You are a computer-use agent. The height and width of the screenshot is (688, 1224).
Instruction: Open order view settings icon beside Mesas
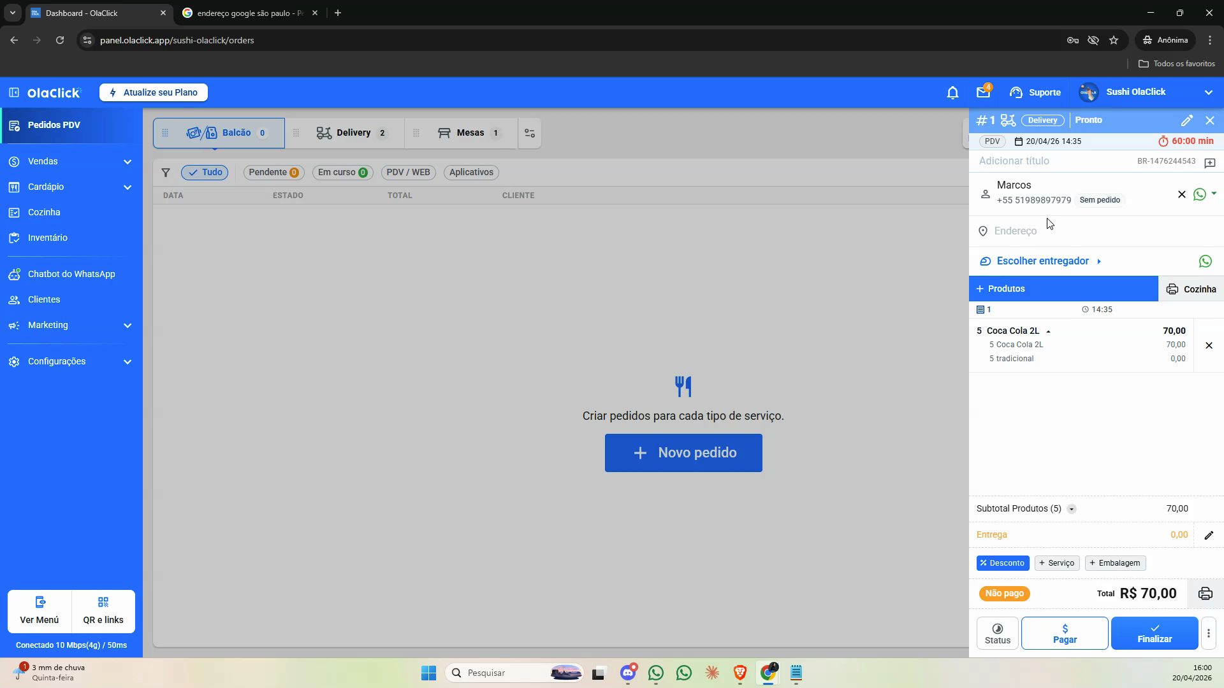[x=530, y=133]
